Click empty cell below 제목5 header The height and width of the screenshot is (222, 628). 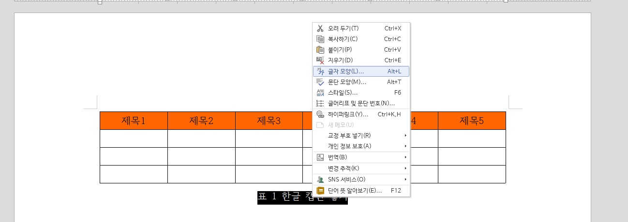pos(472,139)
